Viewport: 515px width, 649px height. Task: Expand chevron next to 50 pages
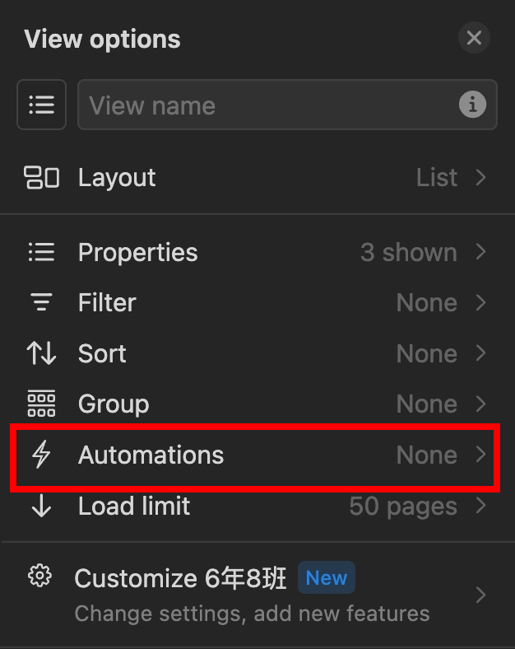[481, 506]
